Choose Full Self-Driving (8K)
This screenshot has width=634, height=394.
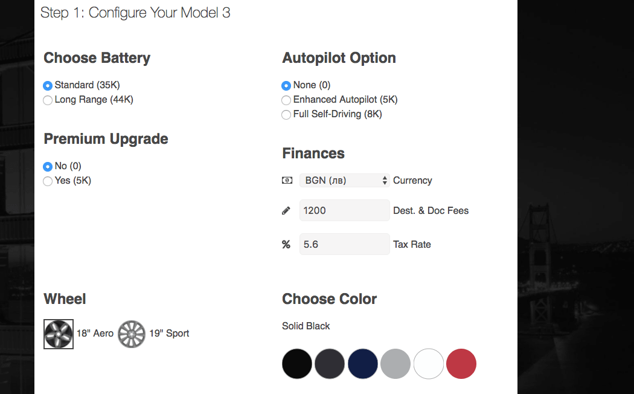point(286,115)
